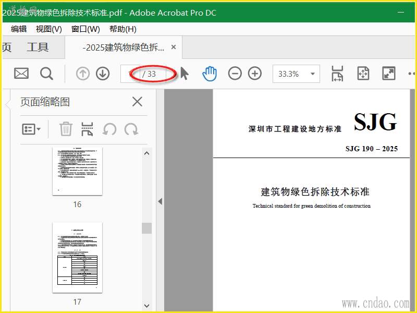The height and width of the screenshot is (313, 417).
Task: Open the 帮助(H) menu
Action: (123, 29)
